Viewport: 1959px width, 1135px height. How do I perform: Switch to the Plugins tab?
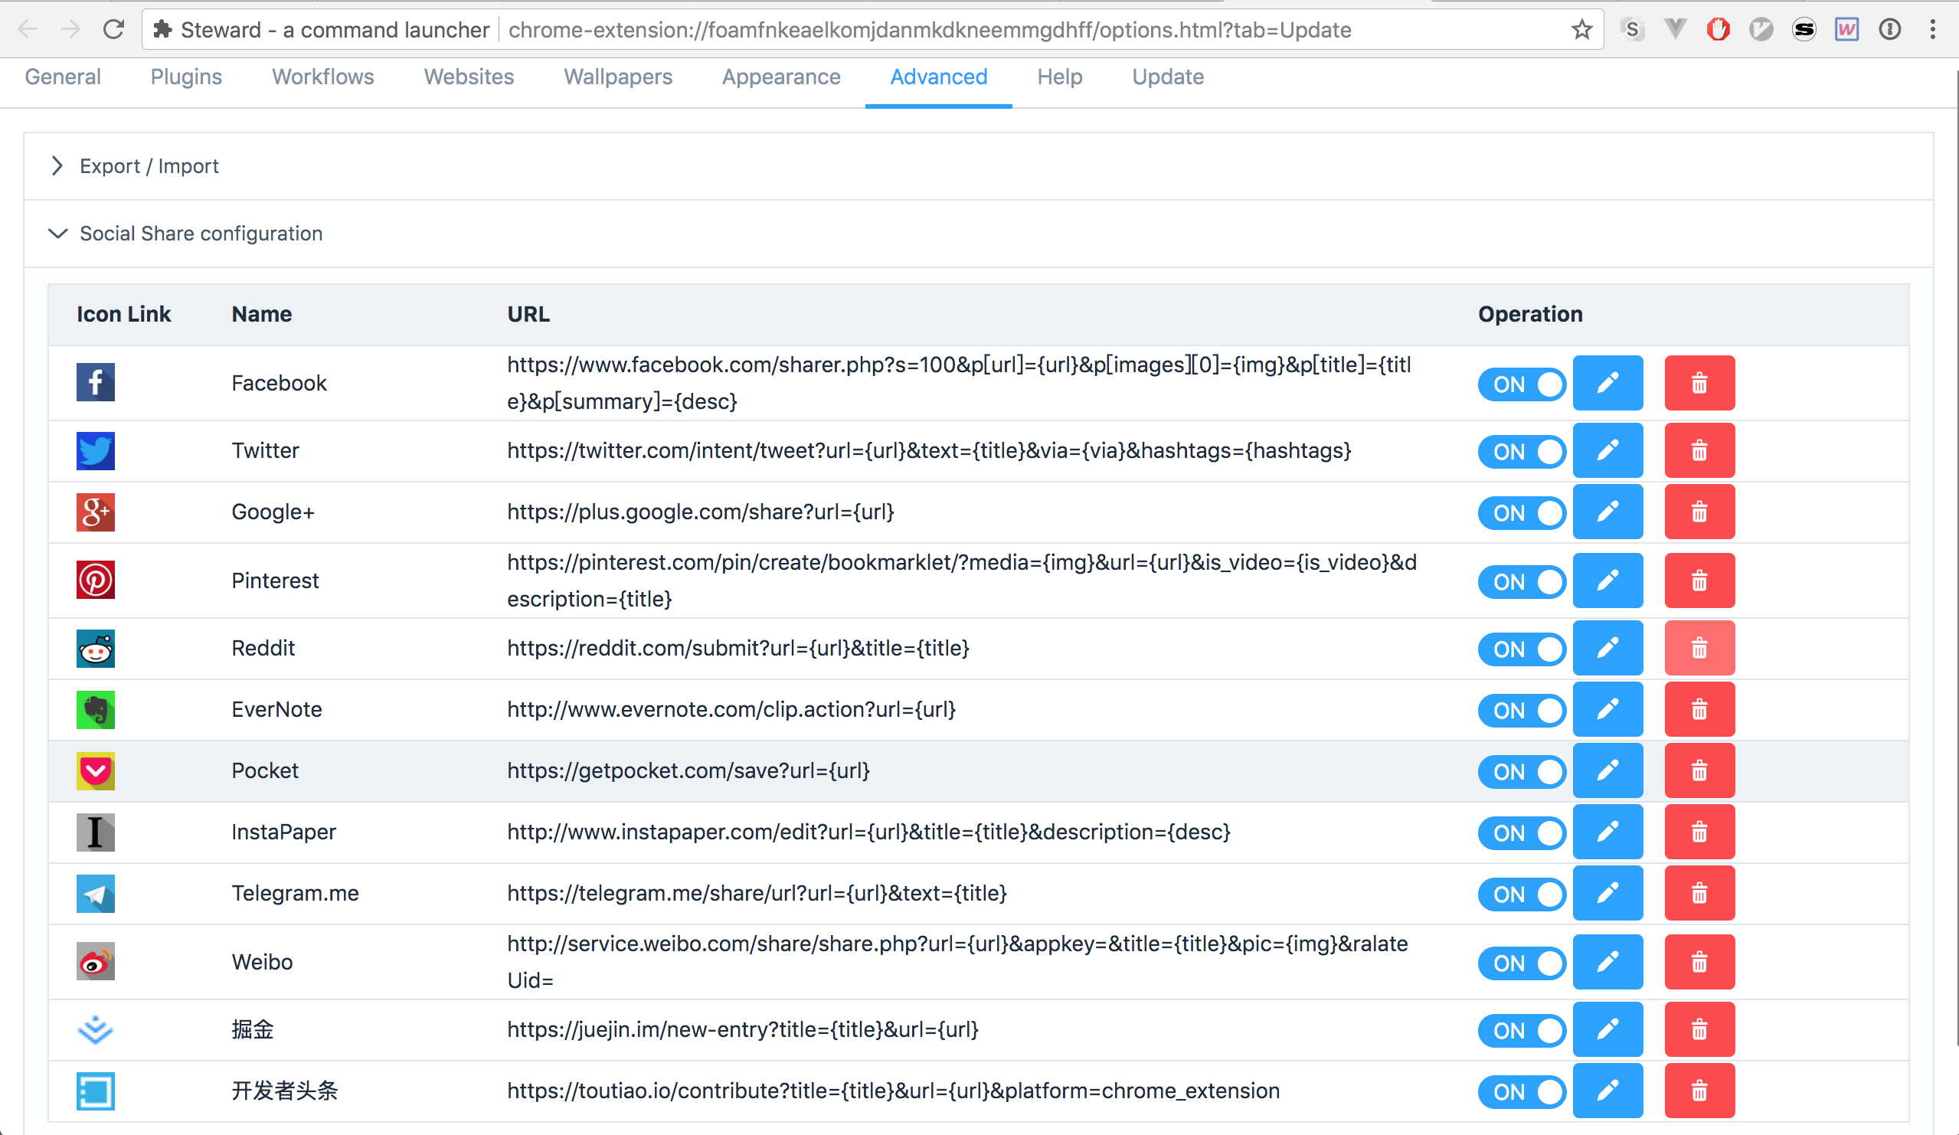tap(186, 77)
